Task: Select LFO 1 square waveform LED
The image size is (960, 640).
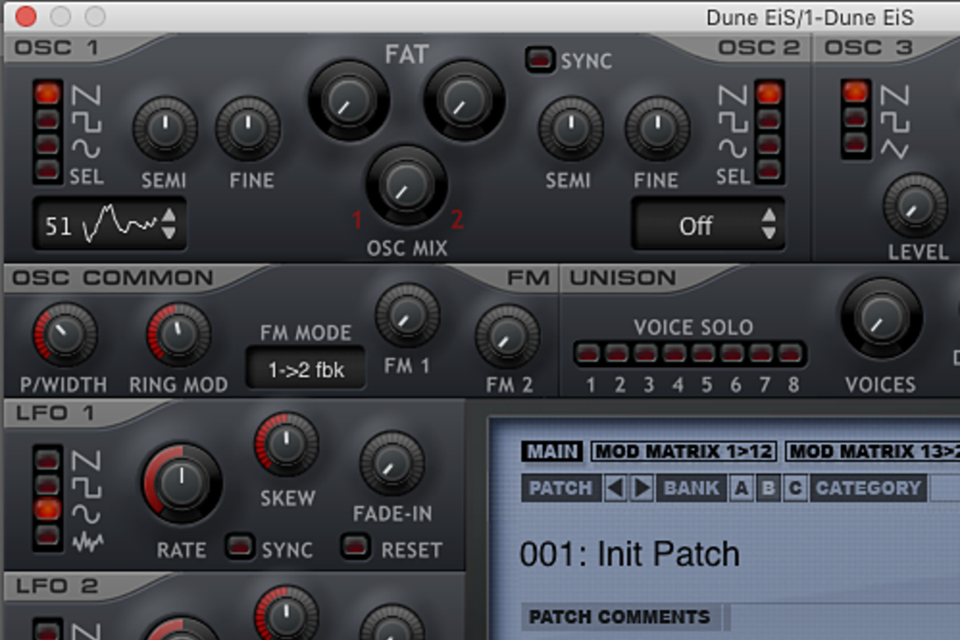Action: pos(48,484)
